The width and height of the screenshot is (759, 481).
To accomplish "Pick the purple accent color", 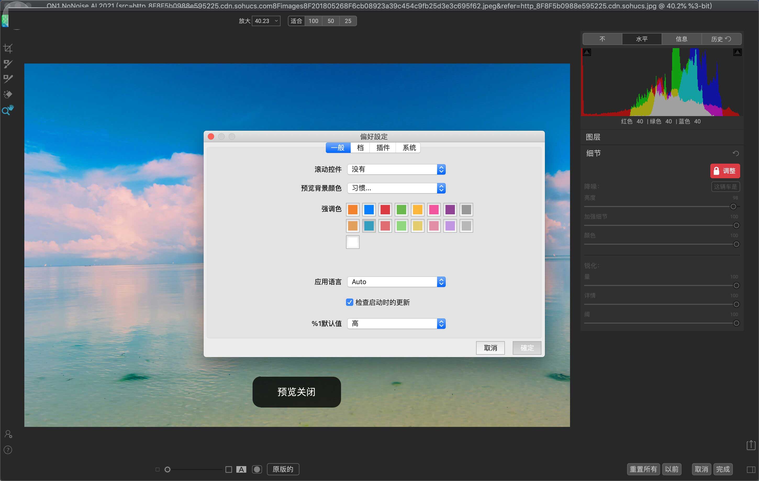I will point(450,210).
